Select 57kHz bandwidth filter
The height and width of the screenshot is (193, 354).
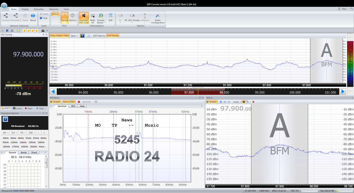(28, 138)
